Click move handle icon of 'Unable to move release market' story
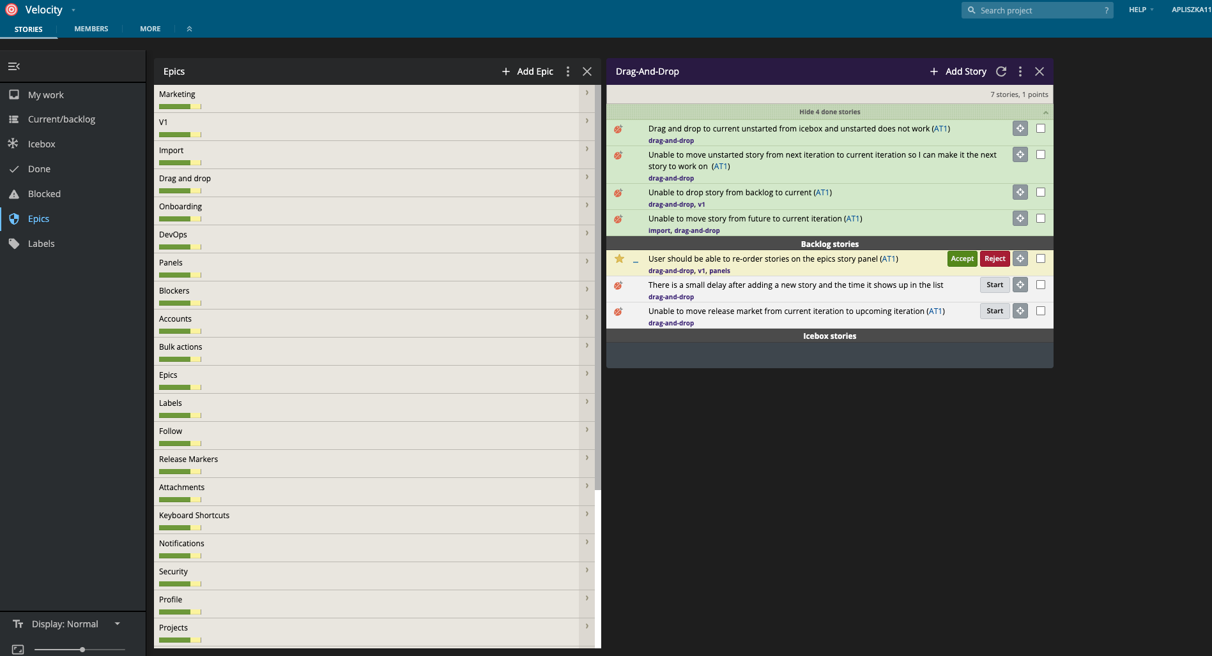 click(x=1020, y=311)
